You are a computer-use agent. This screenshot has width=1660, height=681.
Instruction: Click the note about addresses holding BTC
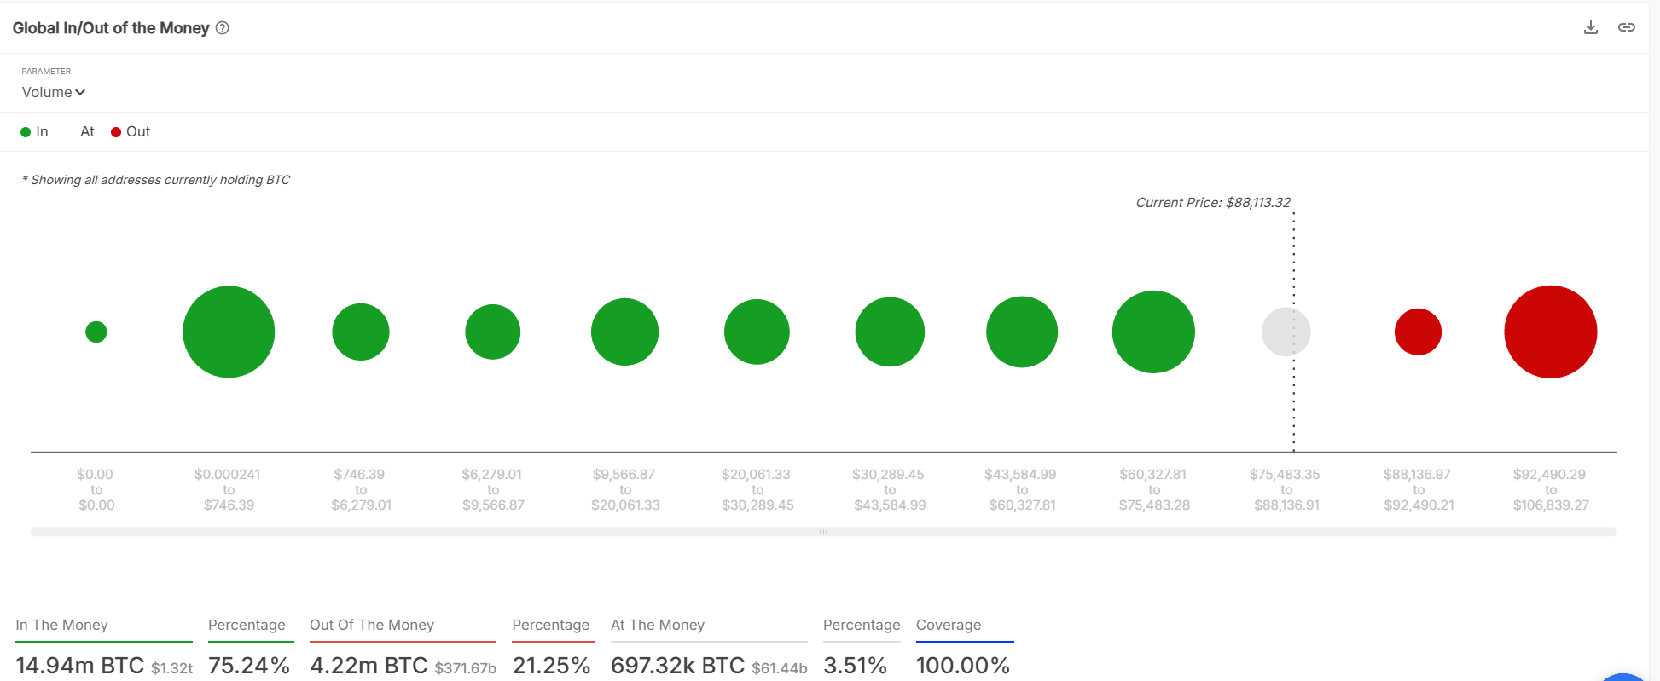pos(156,180)
